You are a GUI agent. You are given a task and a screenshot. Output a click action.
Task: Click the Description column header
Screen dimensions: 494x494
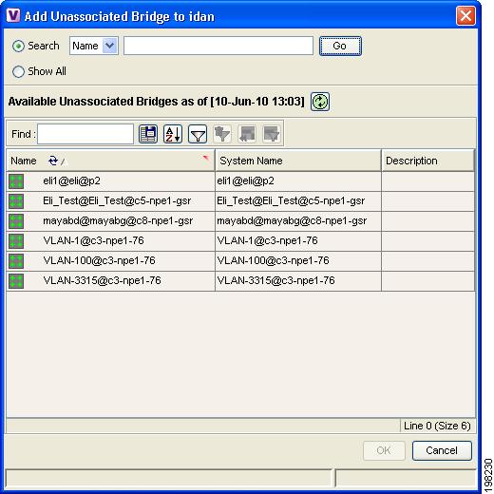[428, 161]
